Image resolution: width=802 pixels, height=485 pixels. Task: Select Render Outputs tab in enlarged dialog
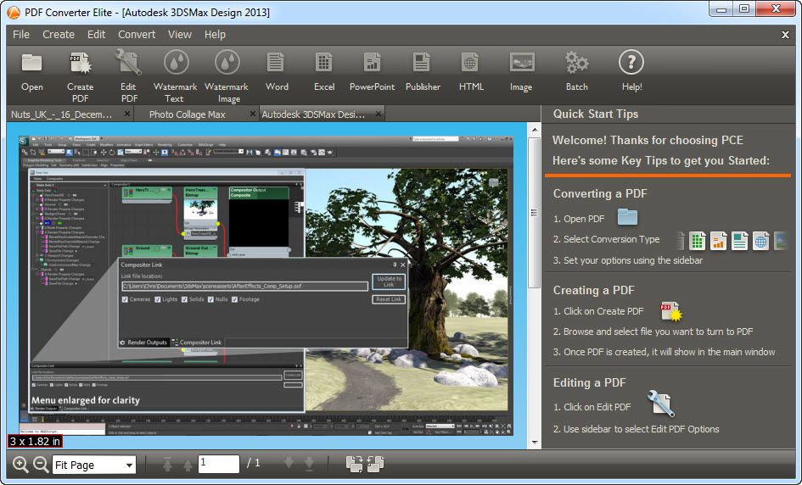pyautogui.click(x=143, y=343)
